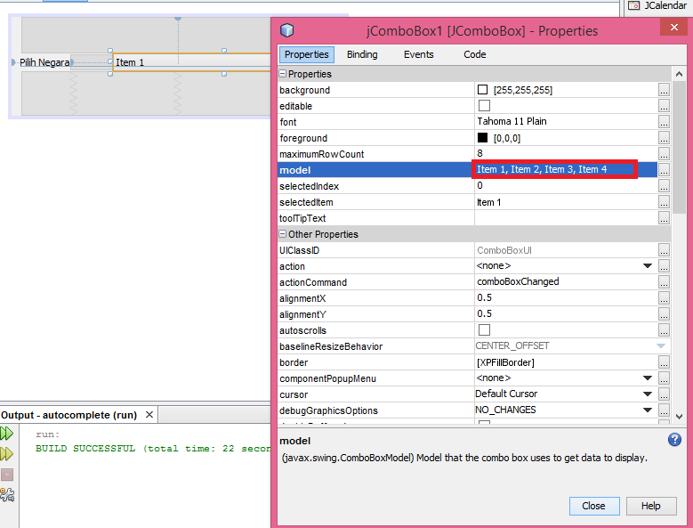Click the Item 1 combo box in form designer
Viewport: 693px width, 528px height.
coord(191,62)
